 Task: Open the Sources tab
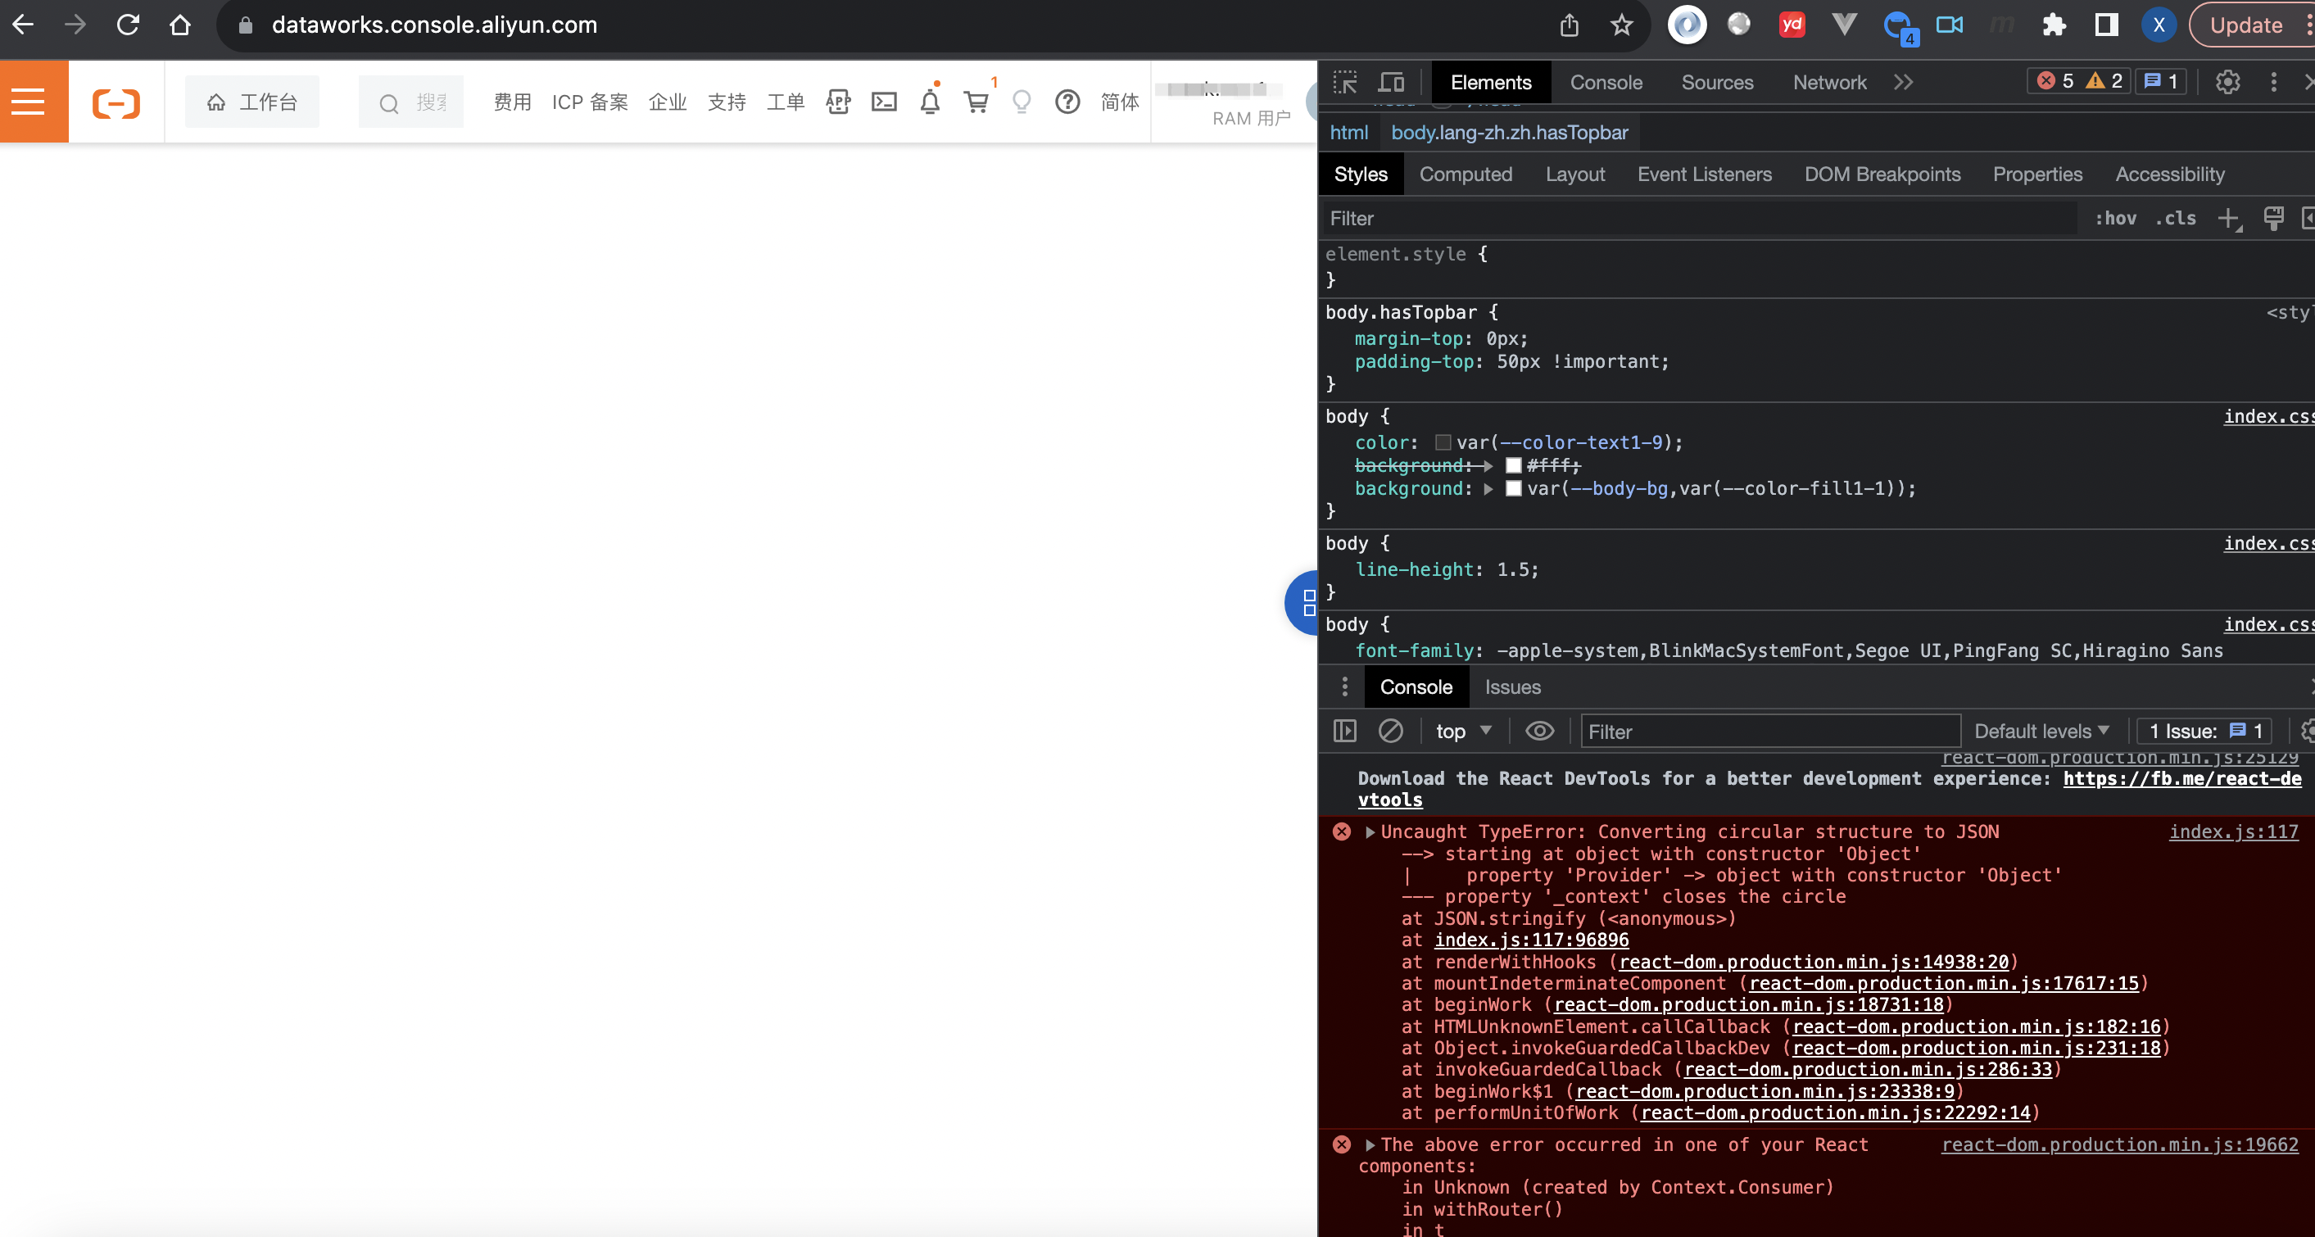(1717, 83)
